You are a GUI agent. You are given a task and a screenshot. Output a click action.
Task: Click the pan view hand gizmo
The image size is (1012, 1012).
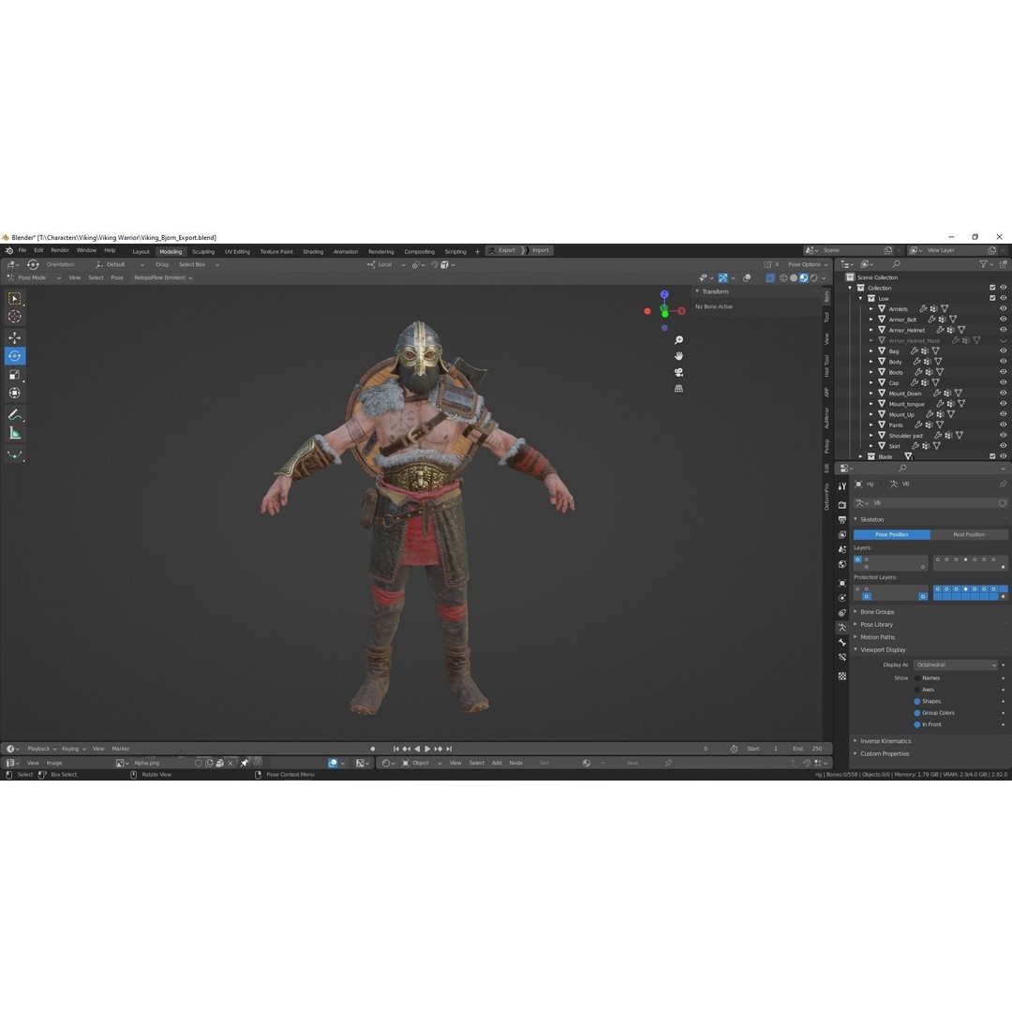[678, 356]
